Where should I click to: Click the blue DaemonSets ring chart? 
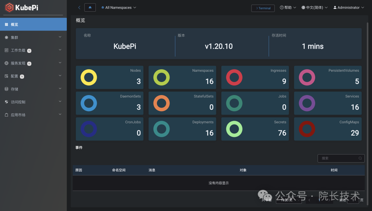(x=89, y=103)
